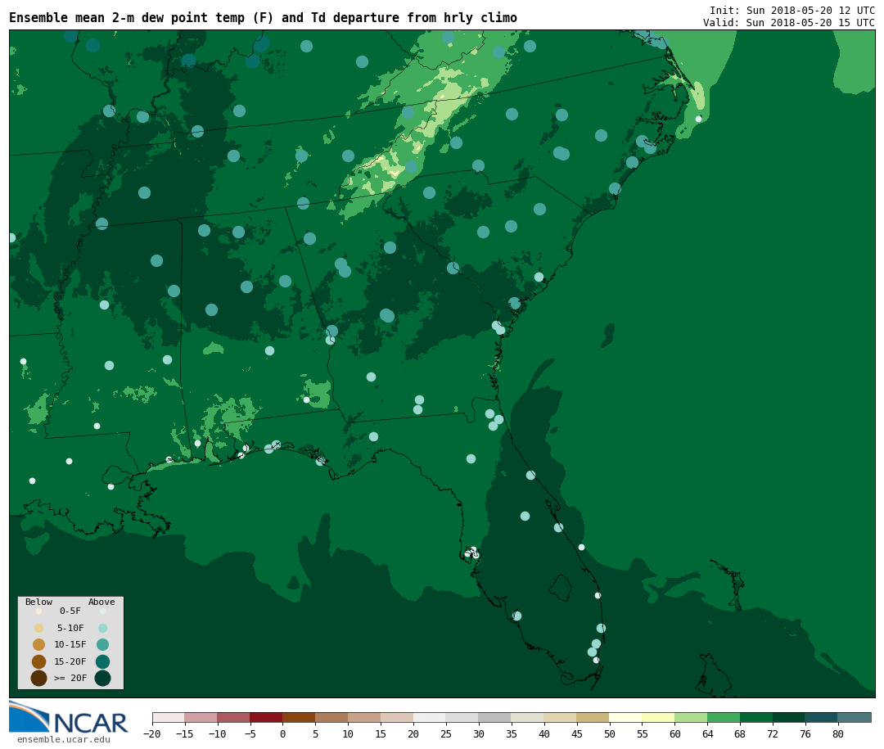Click the 'Above' legend column header
884x749 pixels.
pyautogui.click(x=101, y=602)
